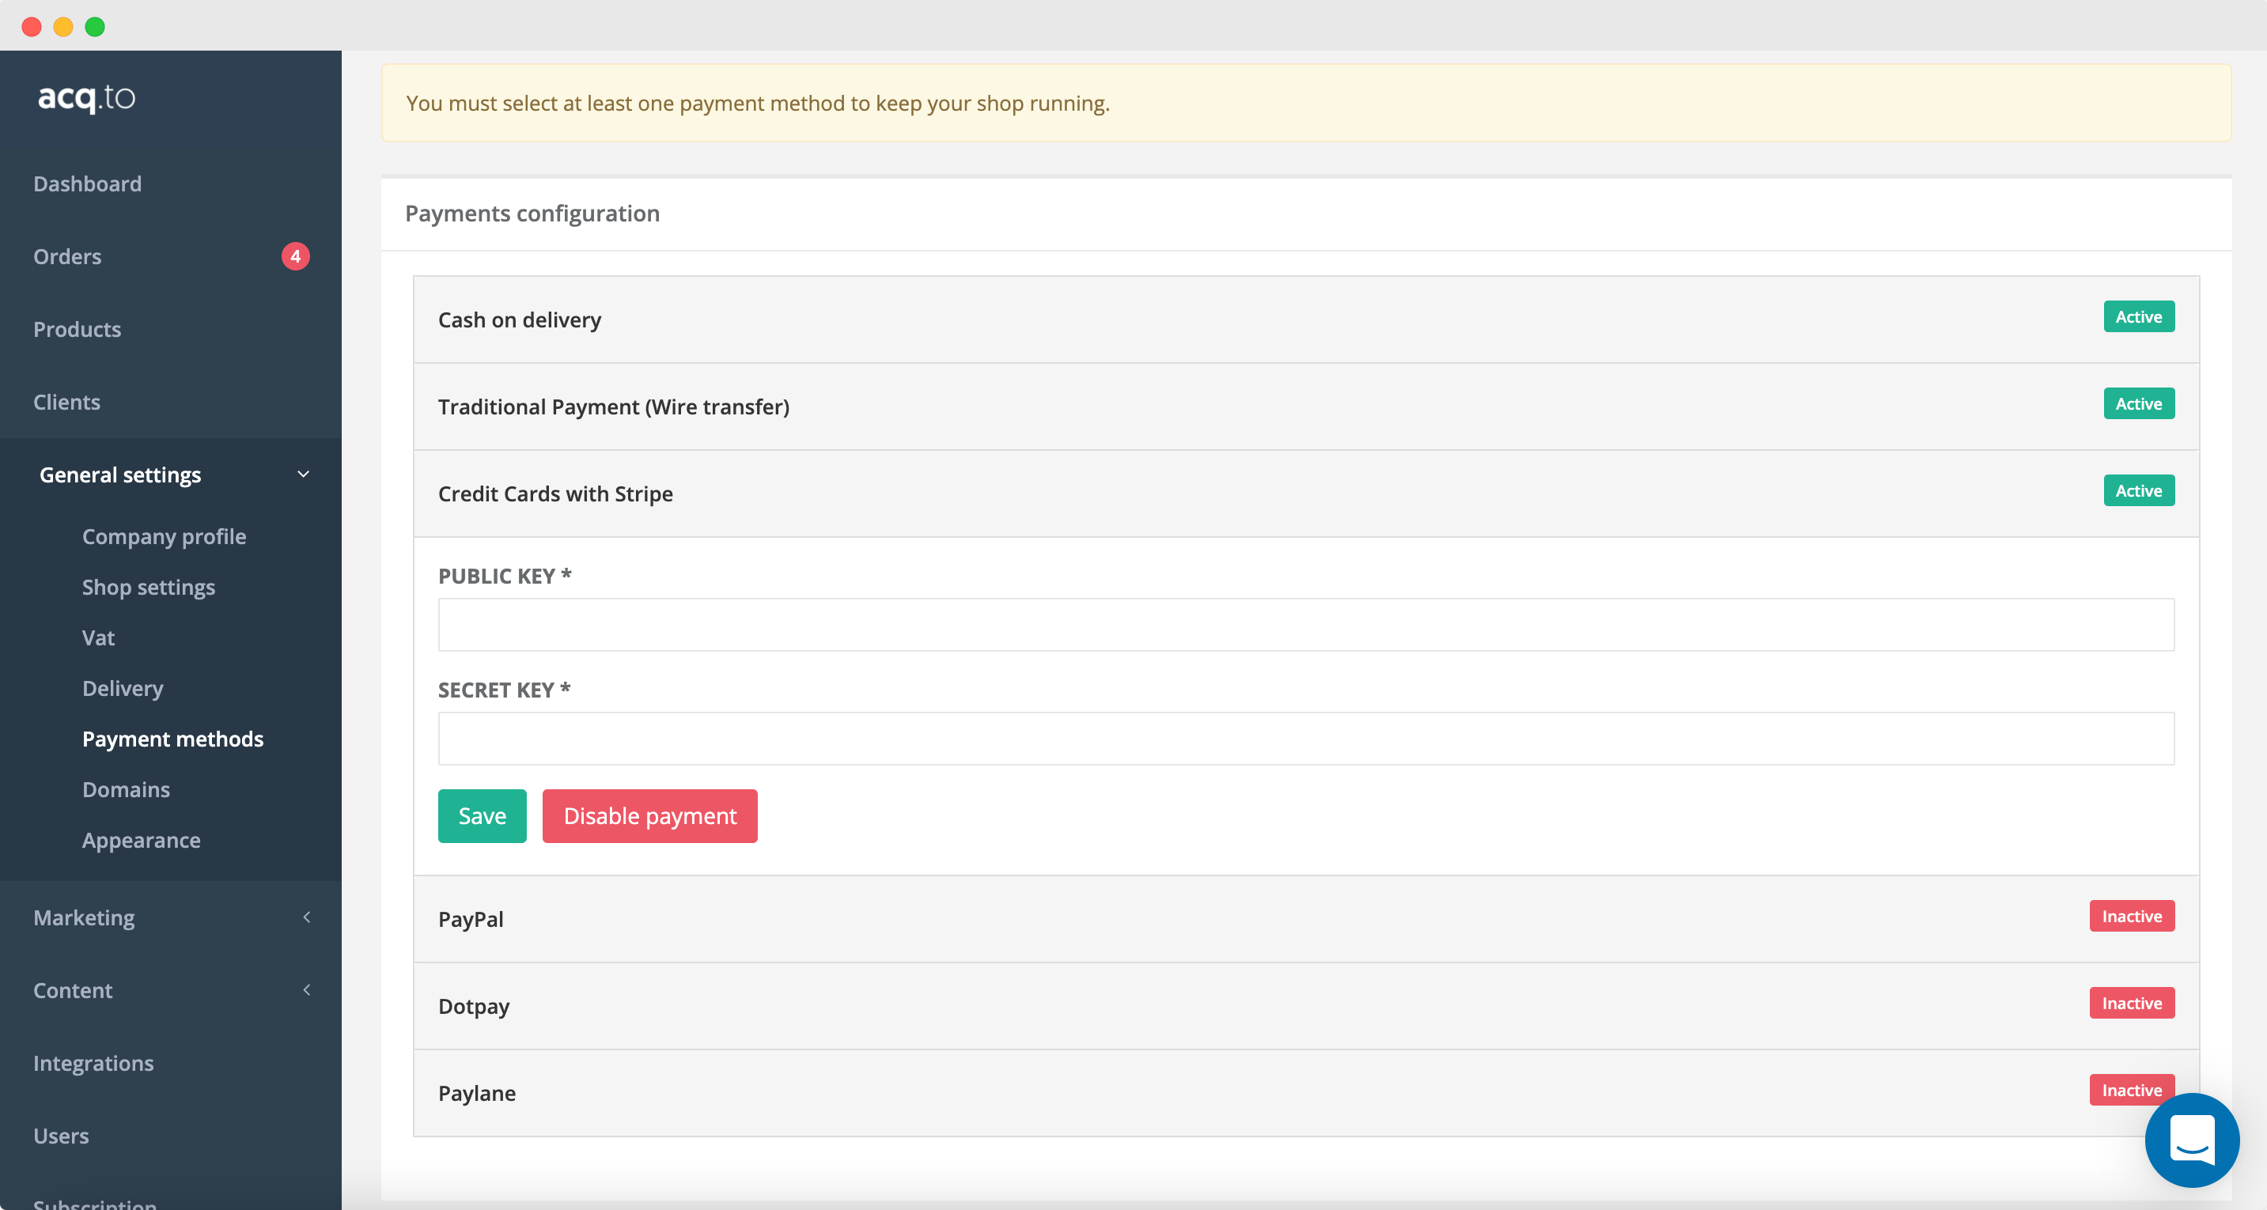Expand the Content menu section
Viewport: 2267px width, 1210px height.
point(171,989)
